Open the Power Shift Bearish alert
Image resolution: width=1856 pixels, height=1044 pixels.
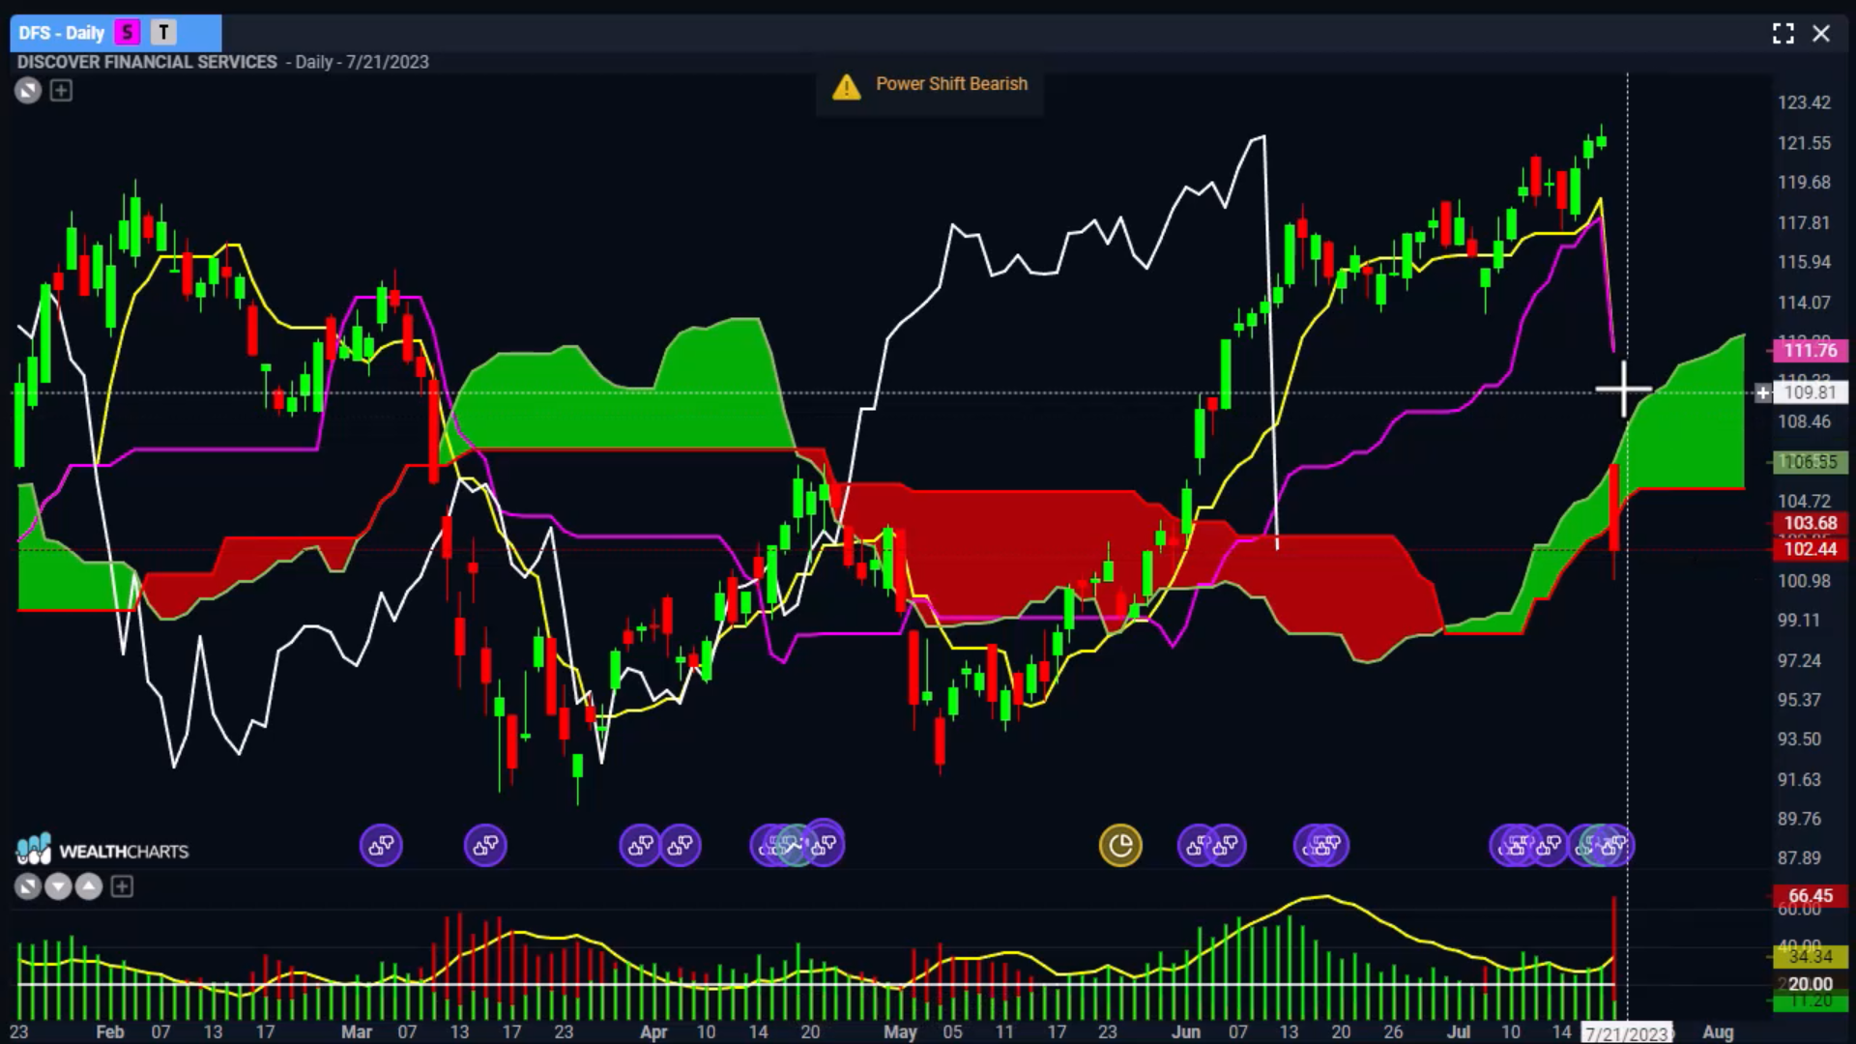(x=929, y=85)
